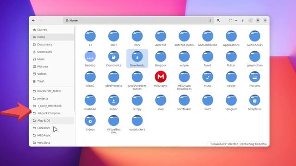Image resolution: width=296 pixels, height=166 pixels.
Task: Open Music in the sidebar
Action: tap(52, 59)
